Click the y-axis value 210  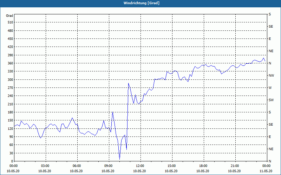11,104
